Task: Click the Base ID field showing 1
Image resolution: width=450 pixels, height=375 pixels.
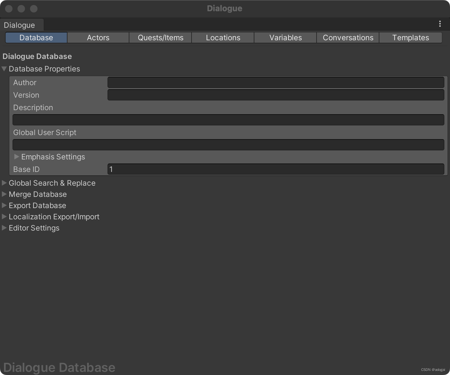Action: coord(275,169)
